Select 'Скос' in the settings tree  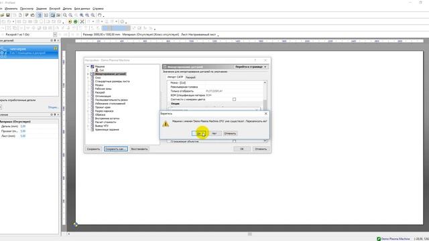pyautogui.click(x=98, y=78)
